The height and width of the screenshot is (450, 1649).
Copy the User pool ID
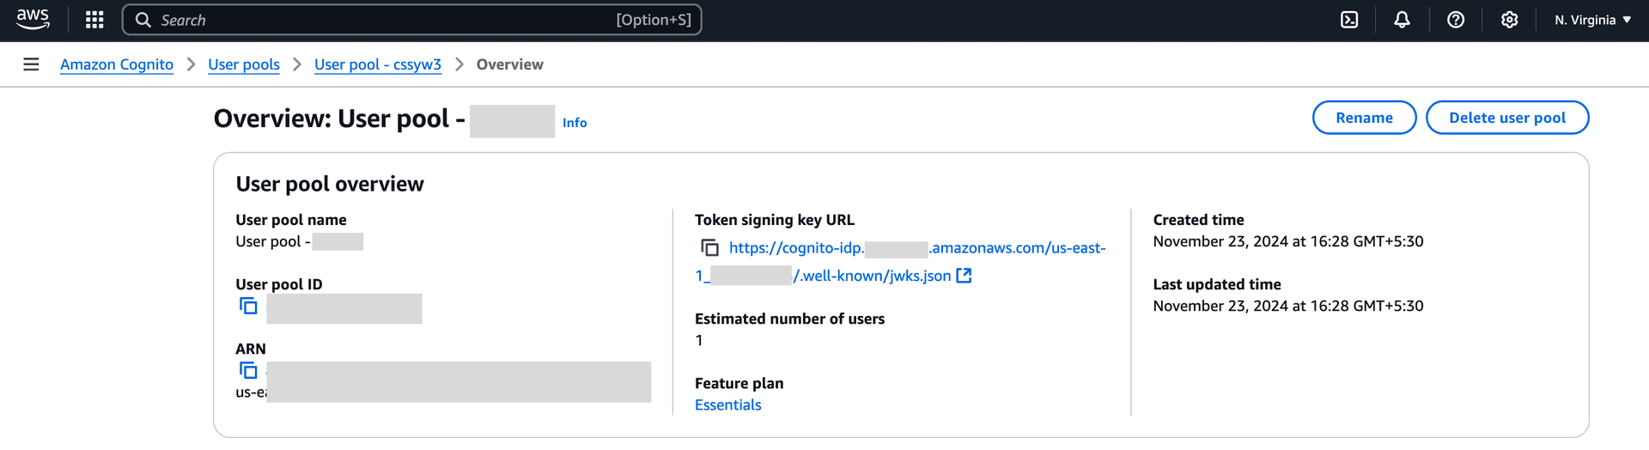248,306
